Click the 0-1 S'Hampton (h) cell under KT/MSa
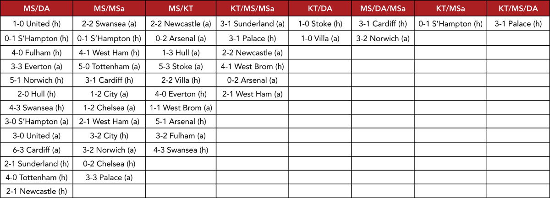Screen dimensions: 550x198 pyautogui.click(x=450, y=23)
